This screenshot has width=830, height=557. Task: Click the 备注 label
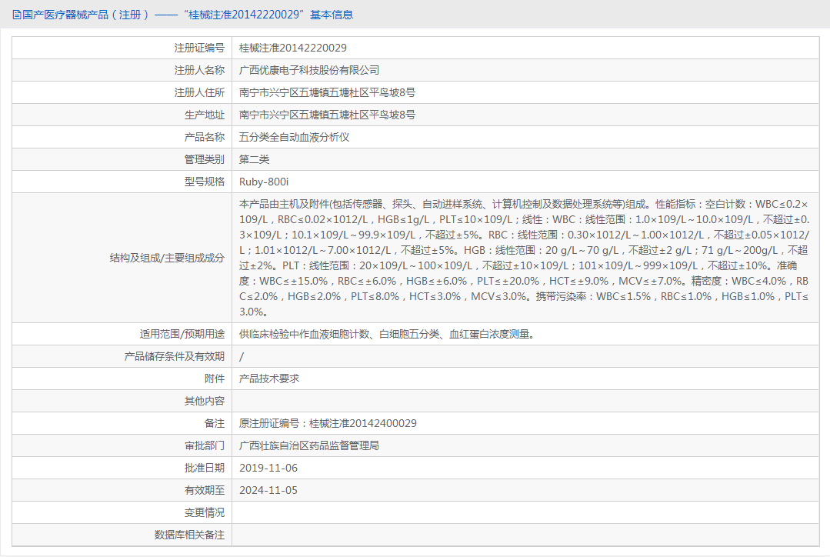tap(215, 423)
